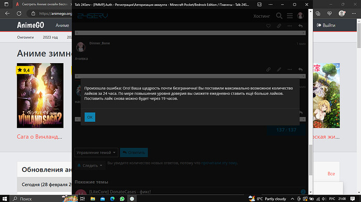The height and width of the screenshot is (202, 361).
Task: Open the [LiteCore] DonateCases topic
Action: coord(120,192)
